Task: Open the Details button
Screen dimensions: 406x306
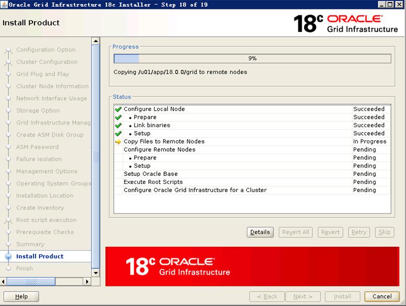Action: pyautogui.click(x=260, y=232)
